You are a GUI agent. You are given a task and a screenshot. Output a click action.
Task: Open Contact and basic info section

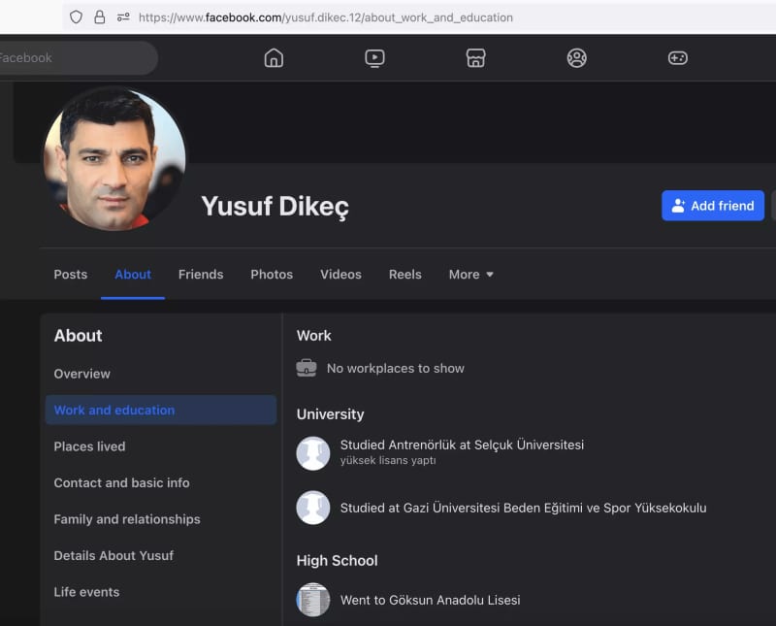(121, 482)
